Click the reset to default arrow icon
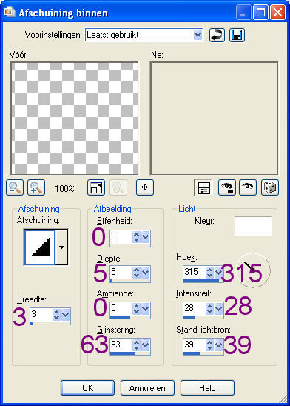The height and width of the screenshot is (406, 290). point(217,35)
